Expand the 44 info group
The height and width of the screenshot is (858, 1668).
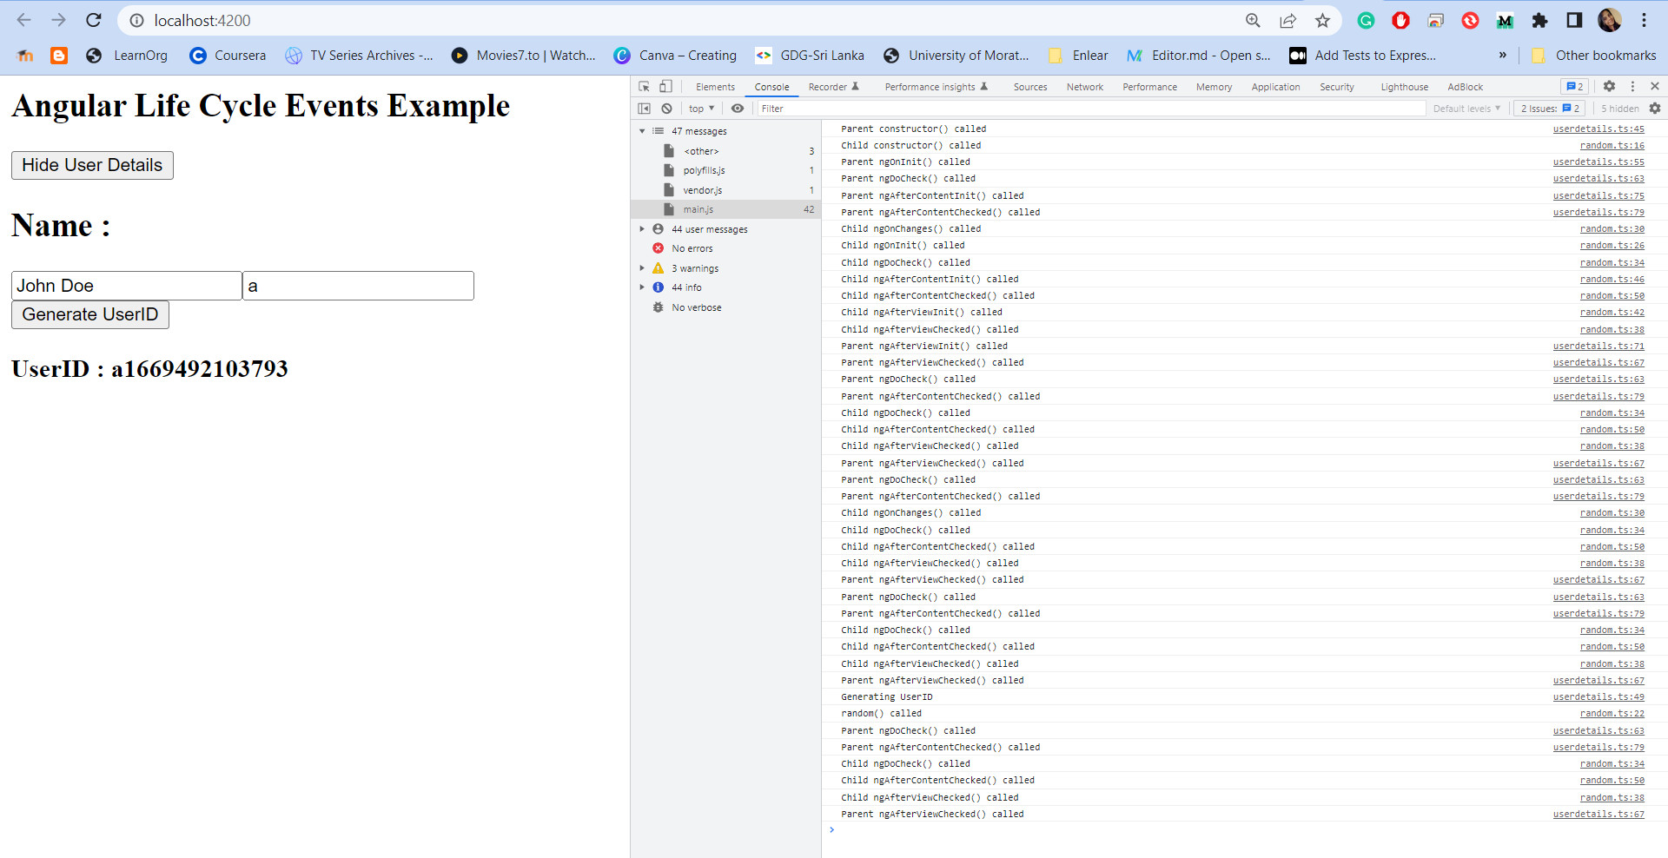tap(642, 287)
